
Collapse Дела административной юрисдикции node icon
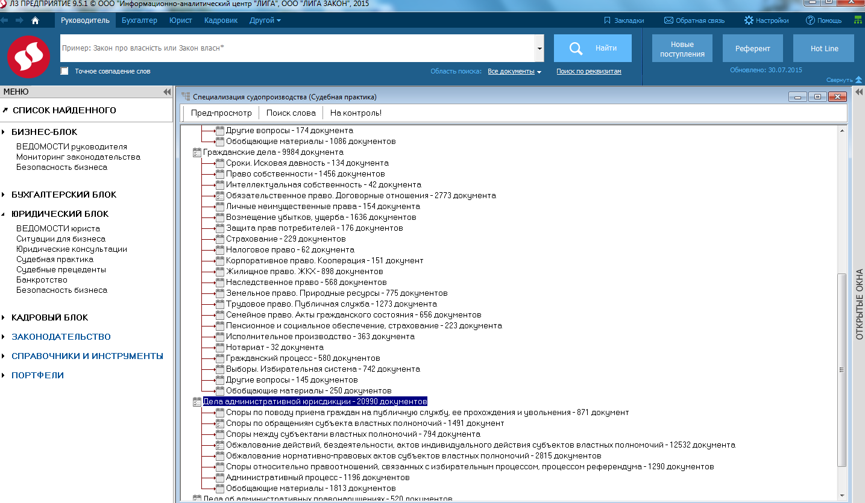tap(197, 402)
